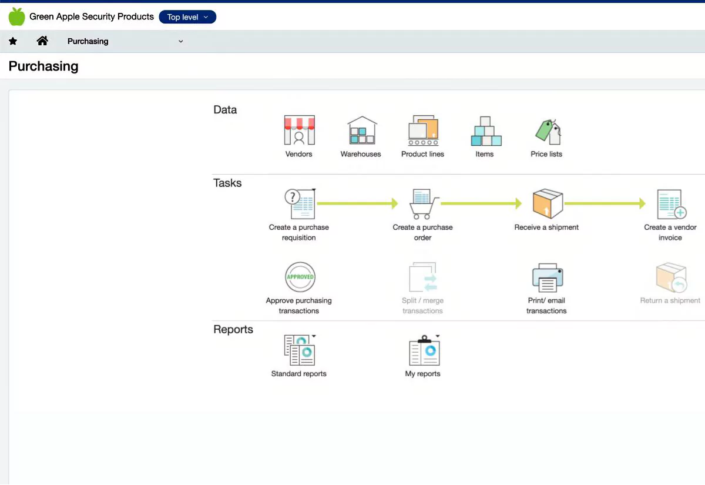Open the My reports clipboard icon
The image size is (705, 485).
423,351
